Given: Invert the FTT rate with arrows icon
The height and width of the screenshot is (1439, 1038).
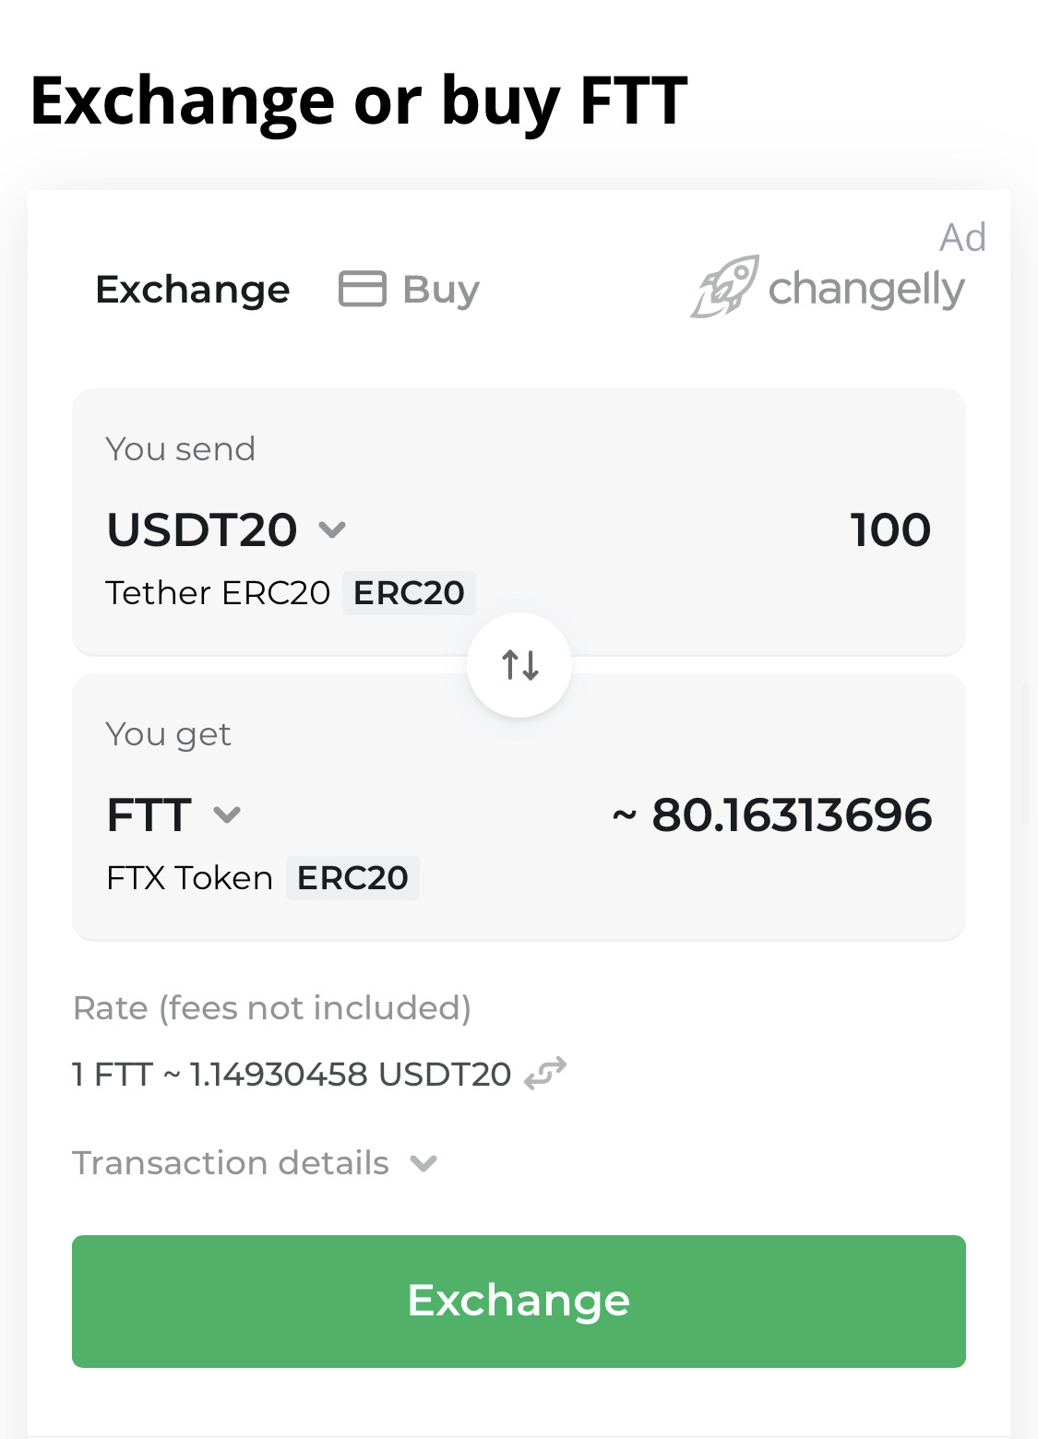Looking at the screenshot, I should point(545,1074).
